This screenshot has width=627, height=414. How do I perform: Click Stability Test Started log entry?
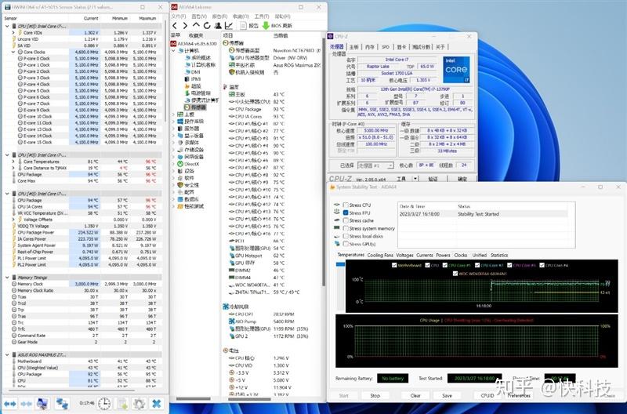click(483, 214)
